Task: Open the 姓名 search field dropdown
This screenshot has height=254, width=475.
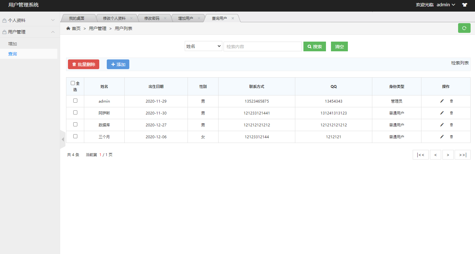Action: pyautogui.click(x=203, y=46)
